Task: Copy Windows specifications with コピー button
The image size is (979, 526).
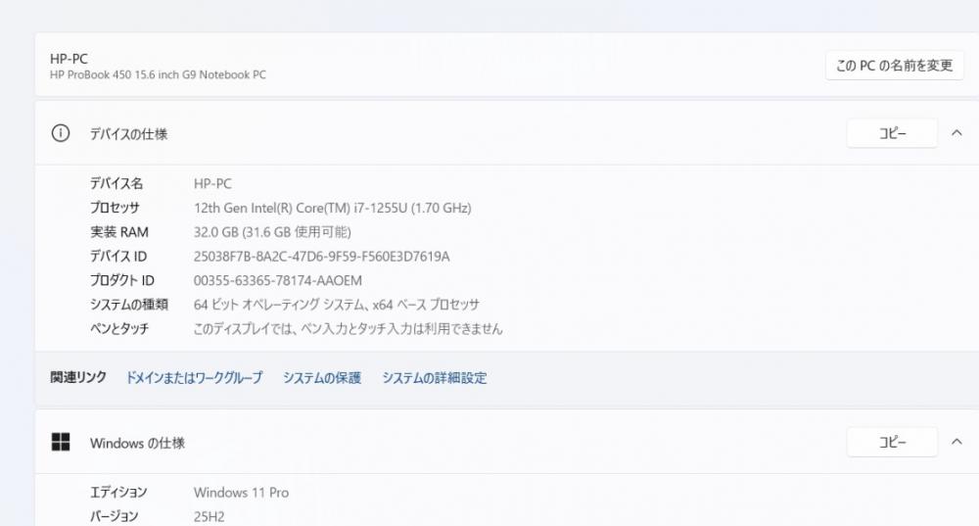Action: coord(892,442)
